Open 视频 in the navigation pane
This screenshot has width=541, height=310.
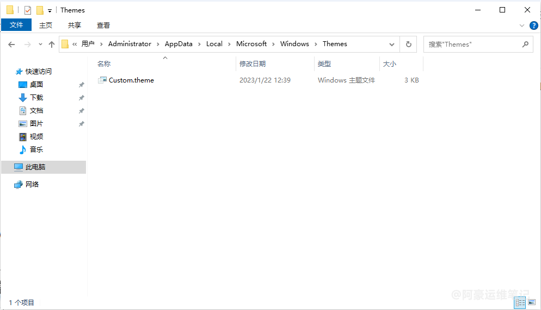pyautogui.click(x=36, y=137)
